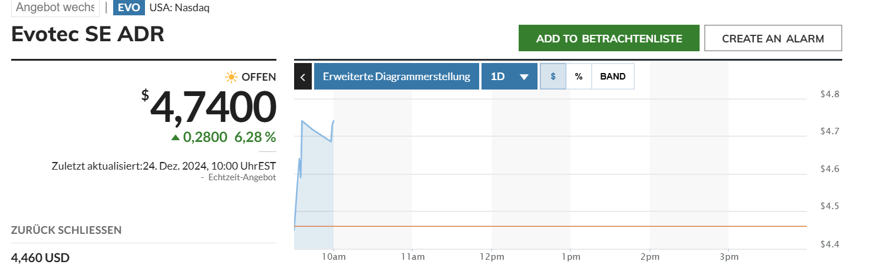Click the 12pm marker on time axis
Viewport: 877px width, 268px height.
[x=492, y=257]
